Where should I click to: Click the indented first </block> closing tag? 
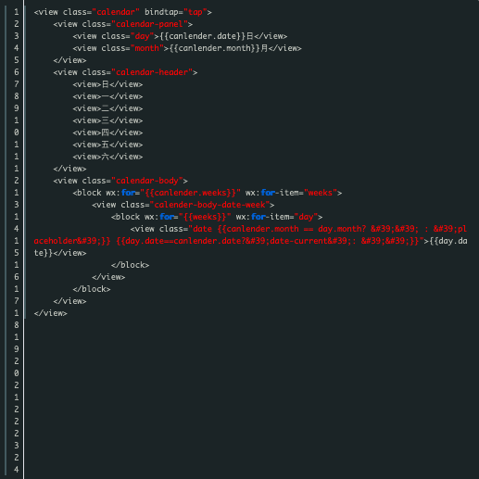130,265
